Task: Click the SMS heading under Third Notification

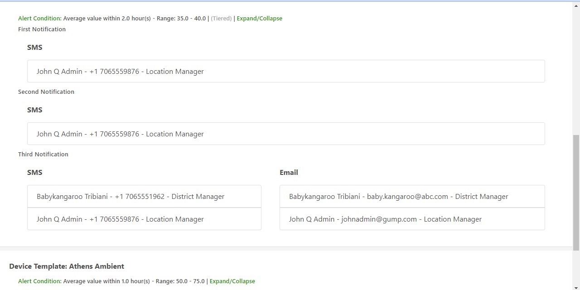Action: point(35,173)
